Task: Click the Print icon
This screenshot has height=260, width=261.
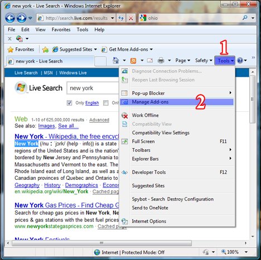Action: pyautogui.click(x=161, y=61)
